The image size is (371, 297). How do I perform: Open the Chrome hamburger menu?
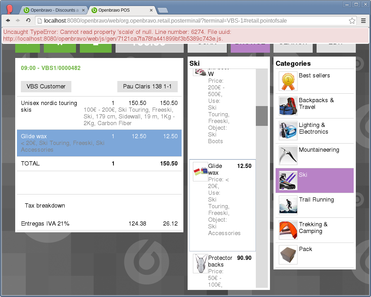[364, 21]
